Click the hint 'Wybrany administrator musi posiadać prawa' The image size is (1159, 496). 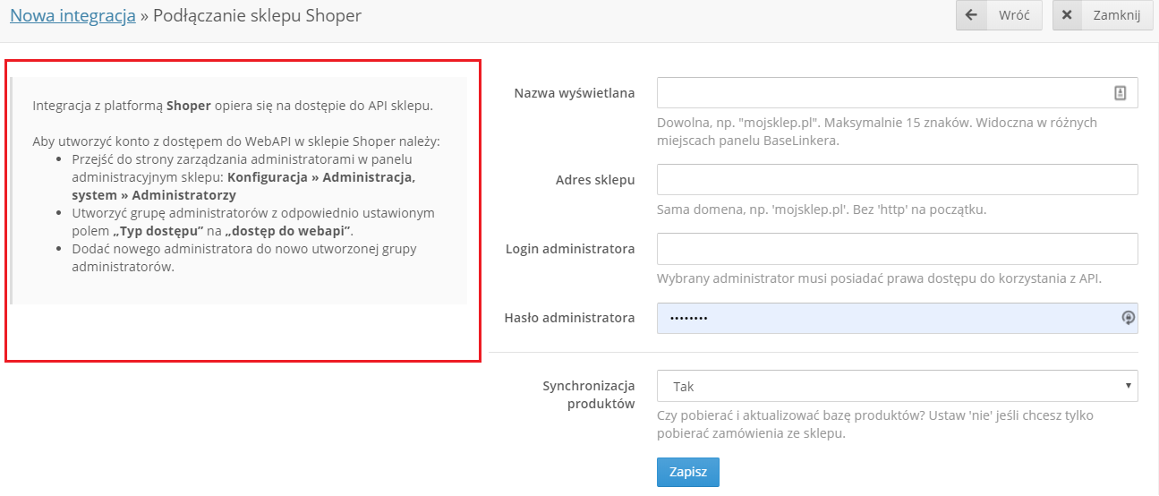pos(879,278)
